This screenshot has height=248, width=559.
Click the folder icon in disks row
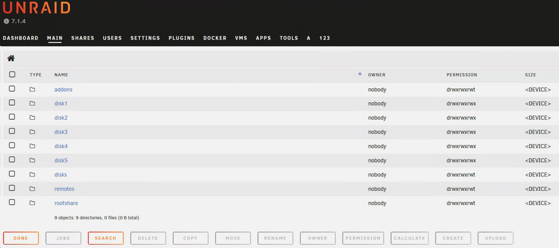[x=32, y=175]
